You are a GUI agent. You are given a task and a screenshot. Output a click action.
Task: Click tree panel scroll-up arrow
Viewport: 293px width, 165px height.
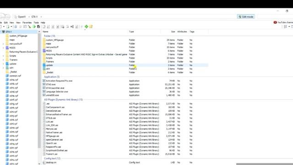pyautogui.click(x=39, y=32)
